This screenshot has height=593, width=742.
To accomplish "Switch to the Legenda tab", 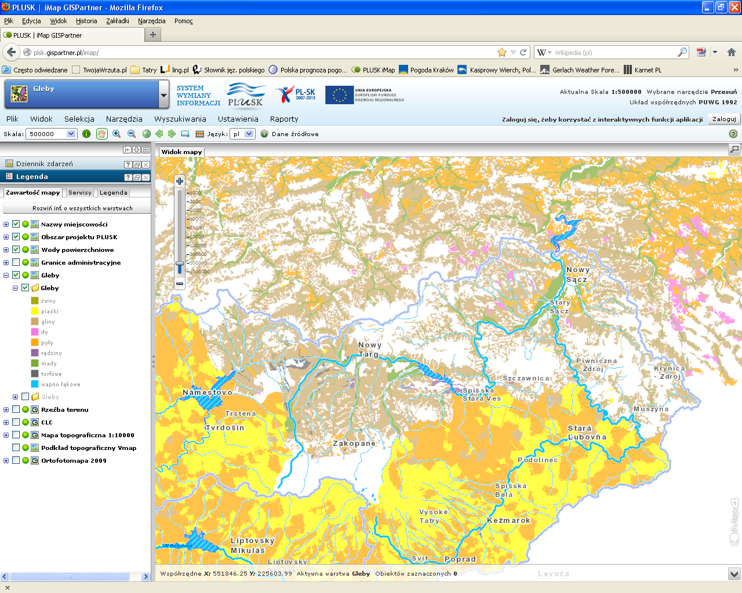I will point(114,192).
